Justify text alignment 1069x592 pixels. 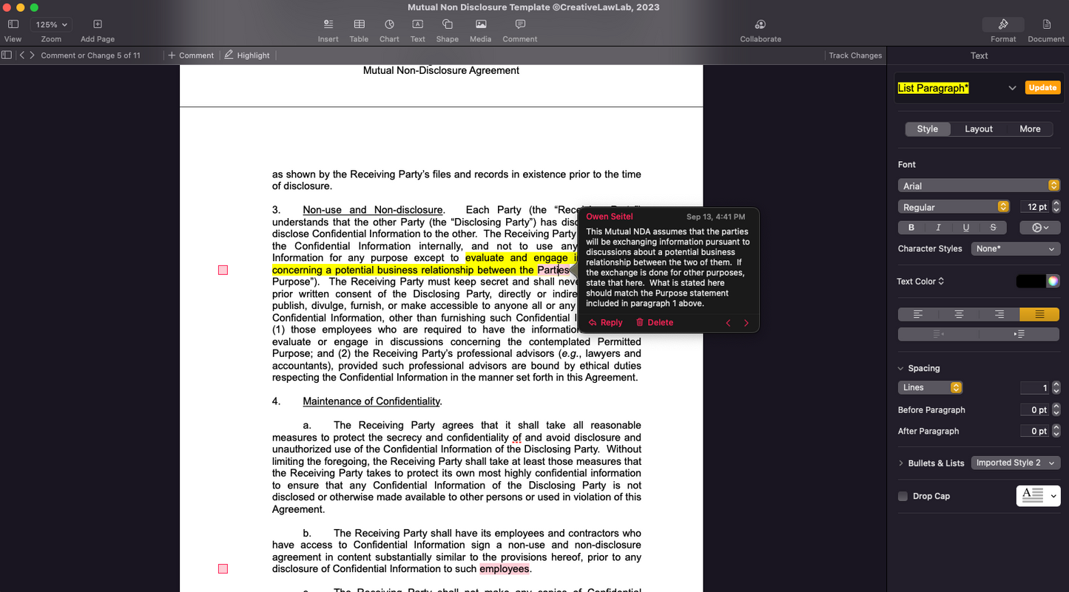pos(1039,314)
